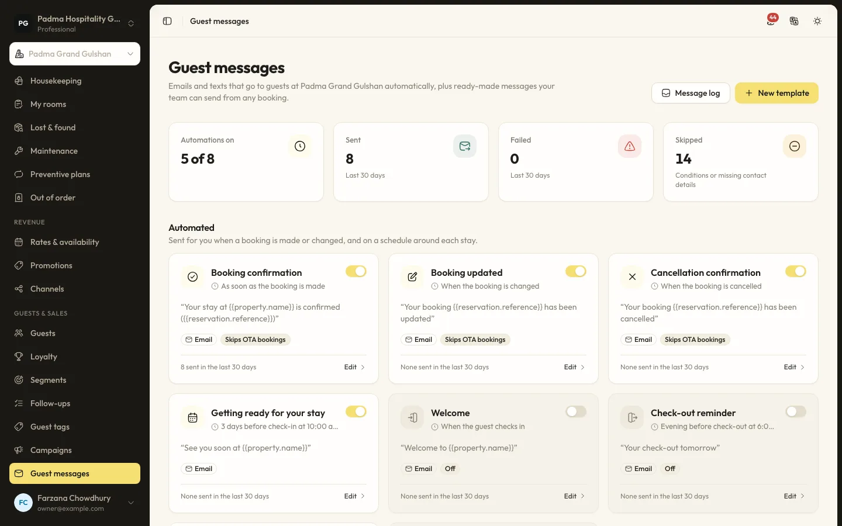Create a New template
The height and width of the screenshot is (526, 842).
(x=777, y=93)
